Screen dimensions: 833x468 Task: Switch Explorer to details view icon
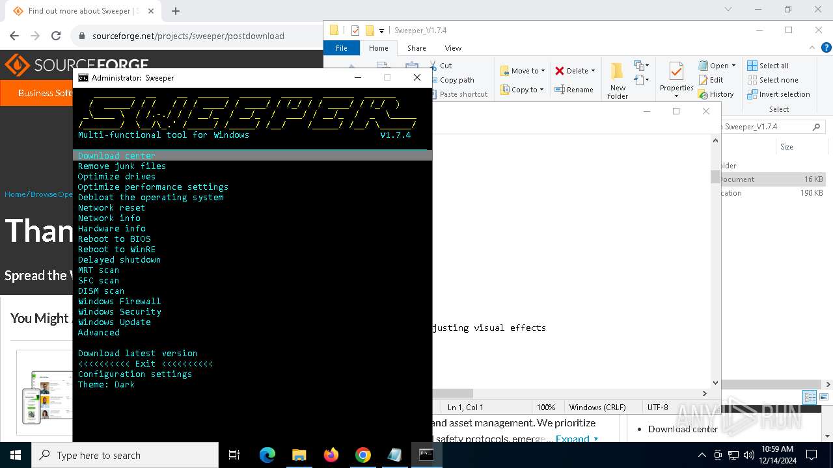(810, 397)
